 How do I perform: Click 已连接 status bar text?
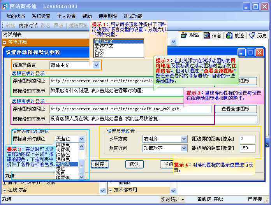tap(255, 199)
